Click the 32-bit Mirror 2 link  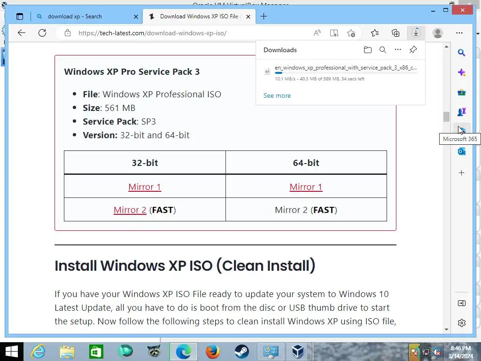coord(130,210)
